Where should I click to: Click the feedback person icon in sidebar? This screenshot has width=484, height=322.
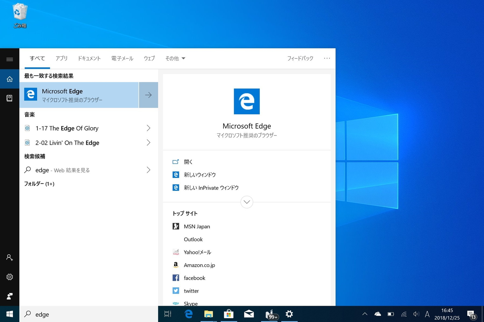click(x=10, y=296)
